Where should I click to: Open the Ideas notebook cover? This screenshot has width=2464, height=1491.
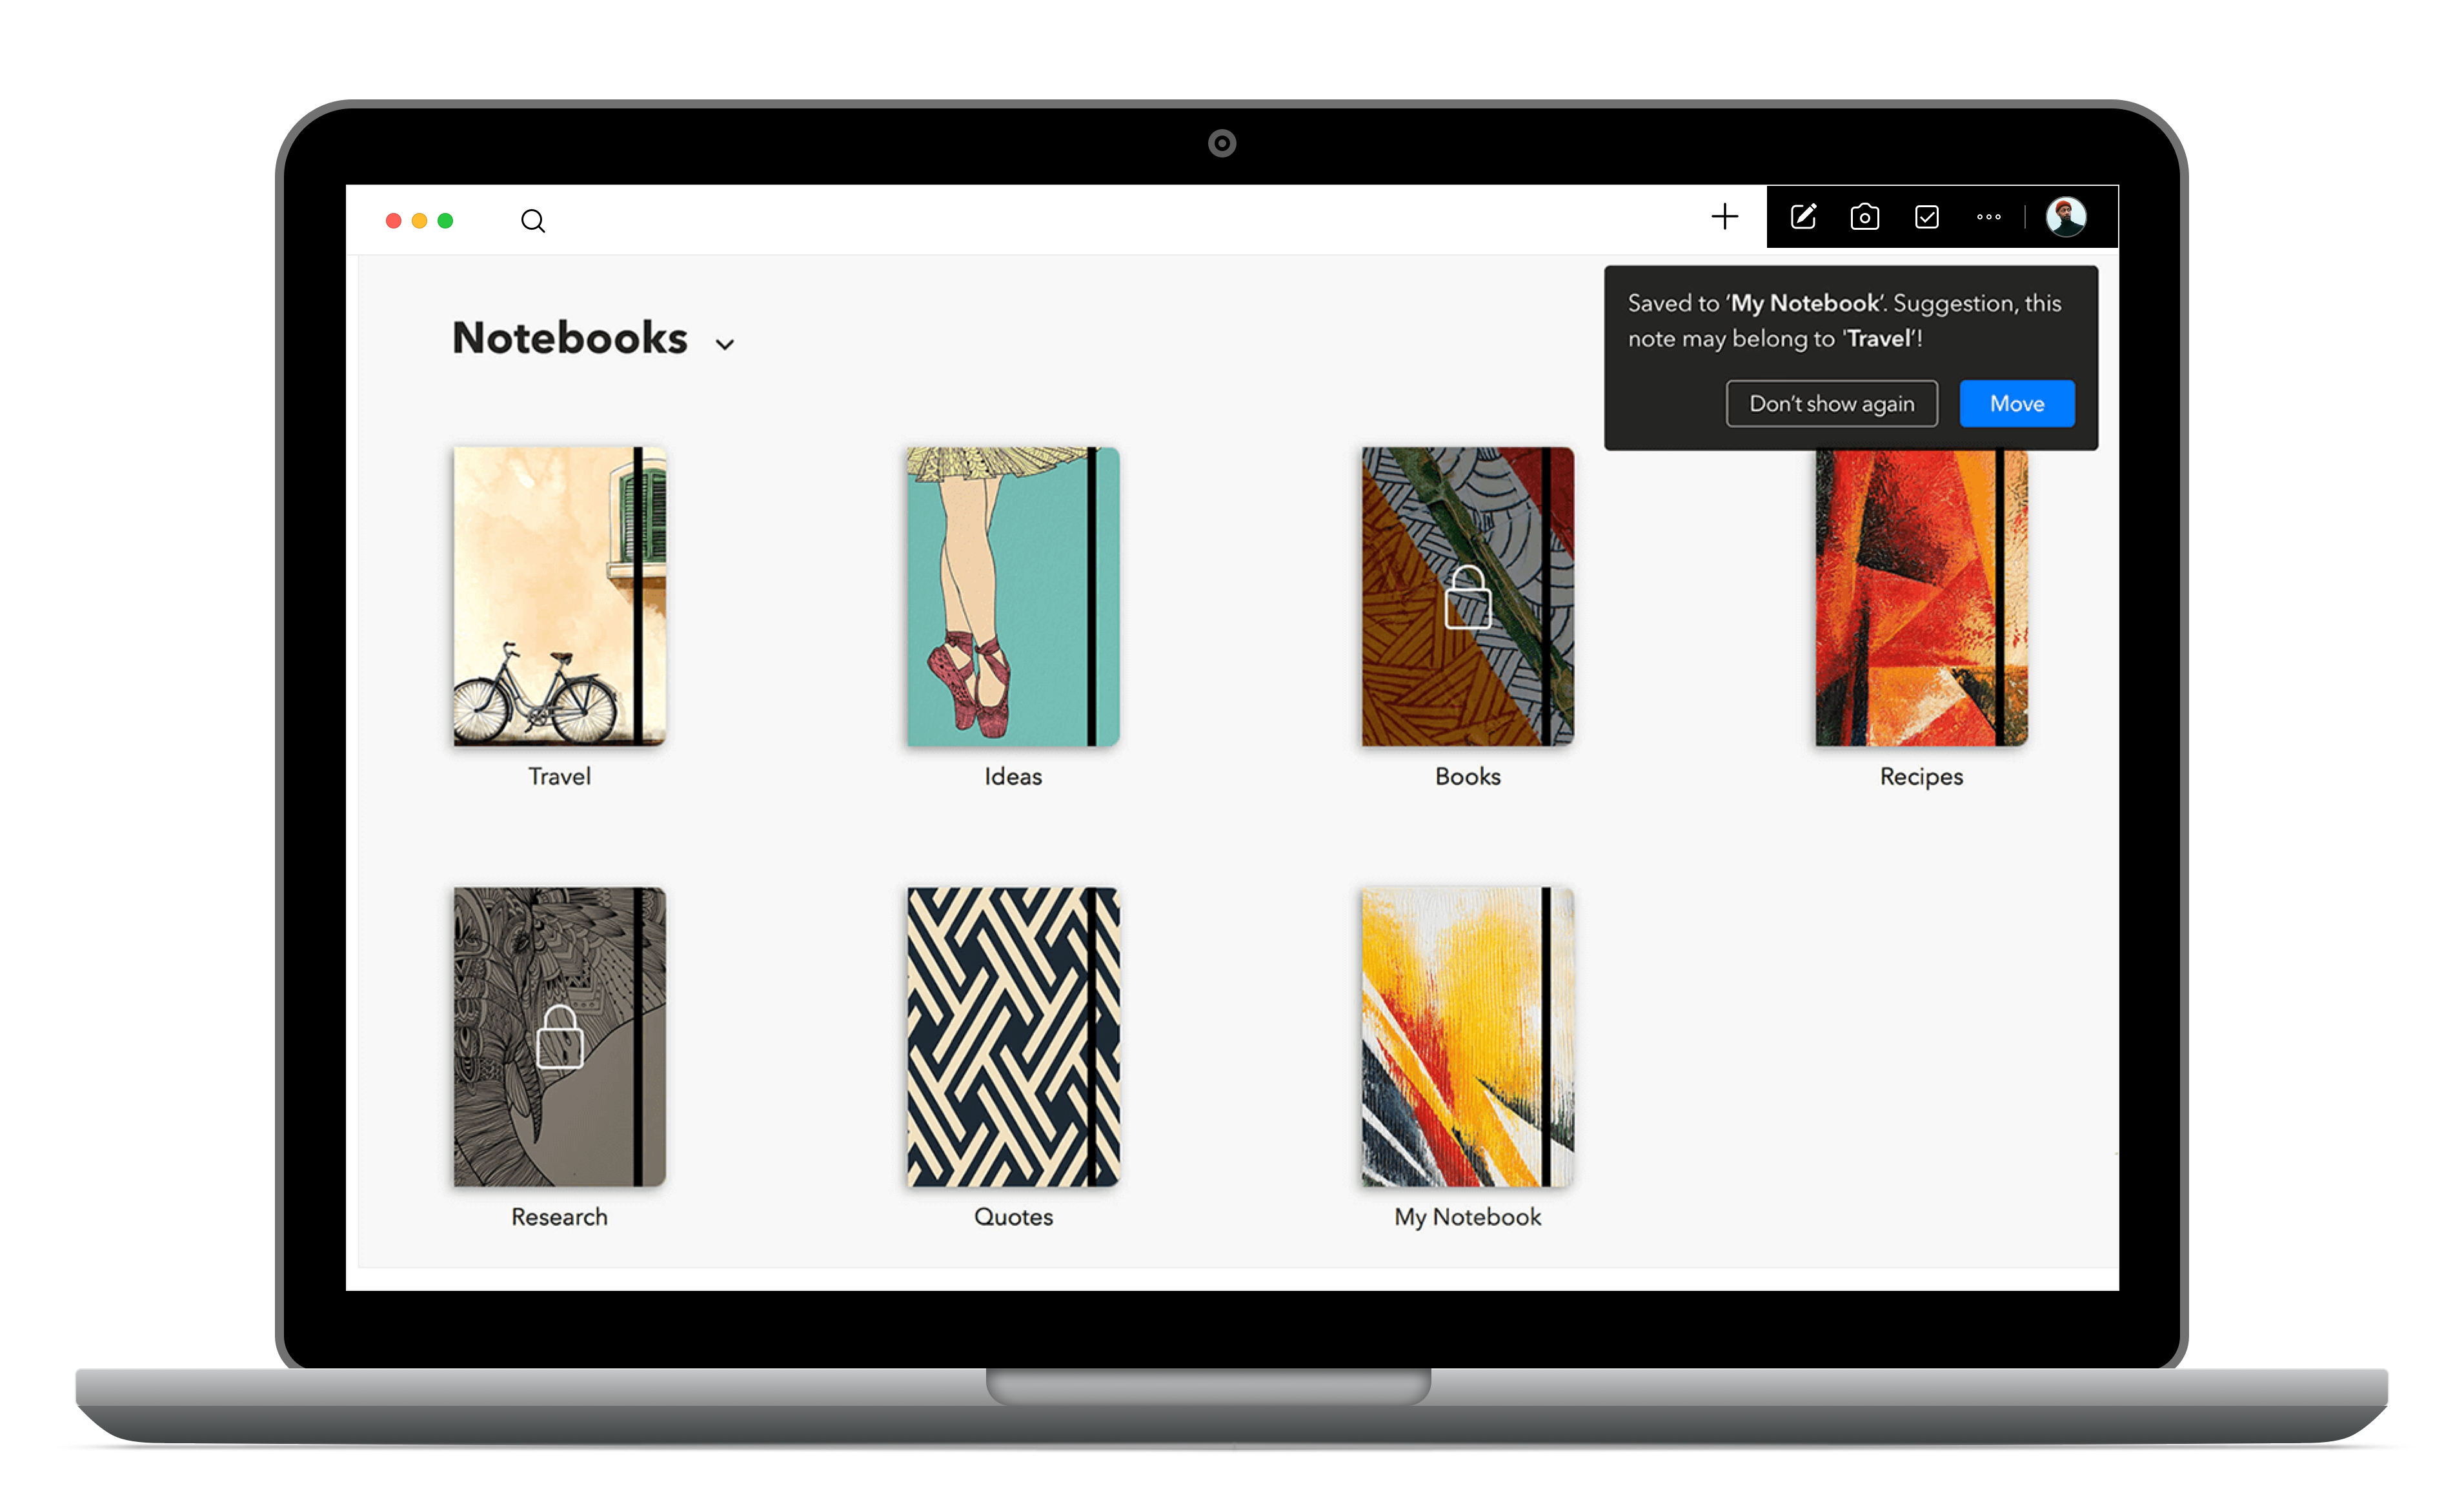click(x=1013, y=596)
